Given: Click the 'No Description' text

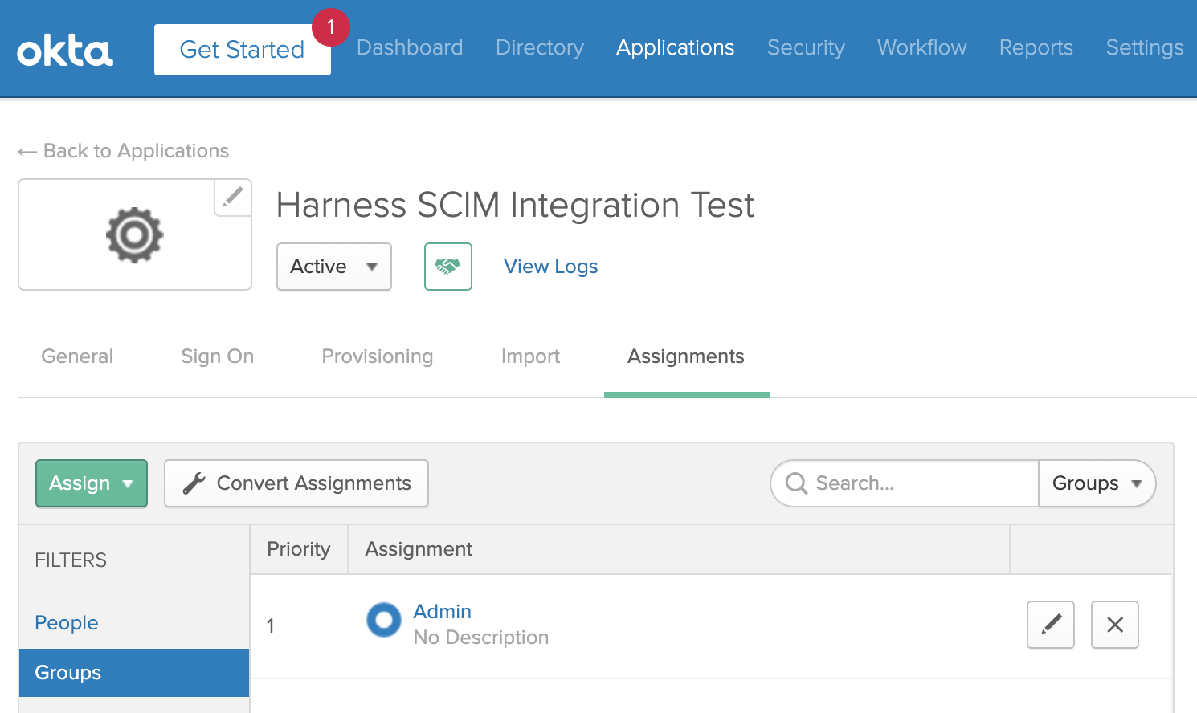Looking at the screenshot, I should click(481, 638).
